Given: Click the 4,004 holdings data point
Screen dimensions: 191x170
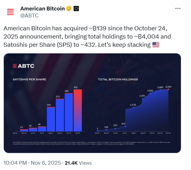Looking at the screenshot, I should coord(168,89).
